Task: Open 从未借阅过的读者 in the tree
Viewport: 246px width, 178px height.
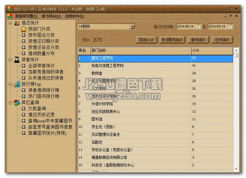Action: coord(46,78)
